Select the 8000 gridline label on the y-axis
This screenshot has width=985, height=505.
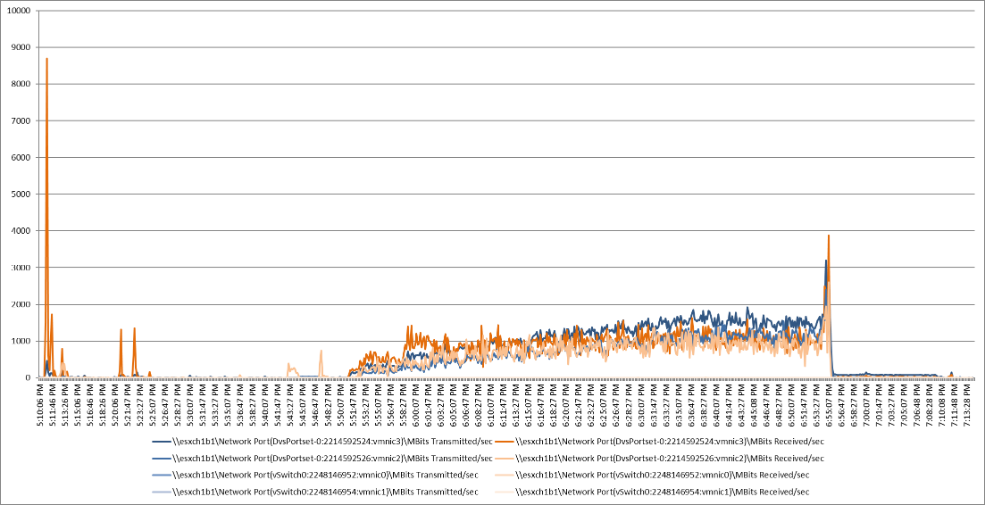click(x=21, y=85)
